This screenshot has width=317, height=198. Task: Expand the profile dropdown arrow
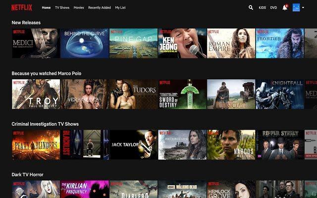(303, 8)
